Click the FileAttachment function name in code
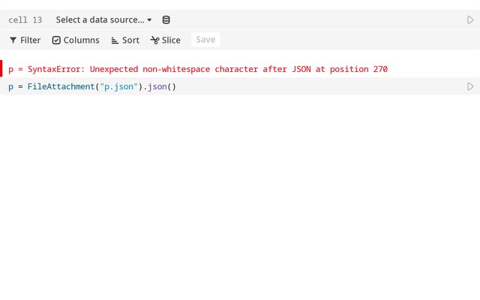The width and height of the screenshot is (480, 300). [x=61, y=87]
